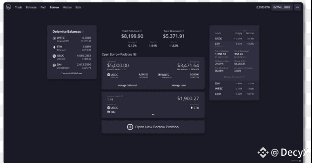312x163 pixels.
Task: Collapse the ETH row in the rates table
Action: (x=234, y=44)
